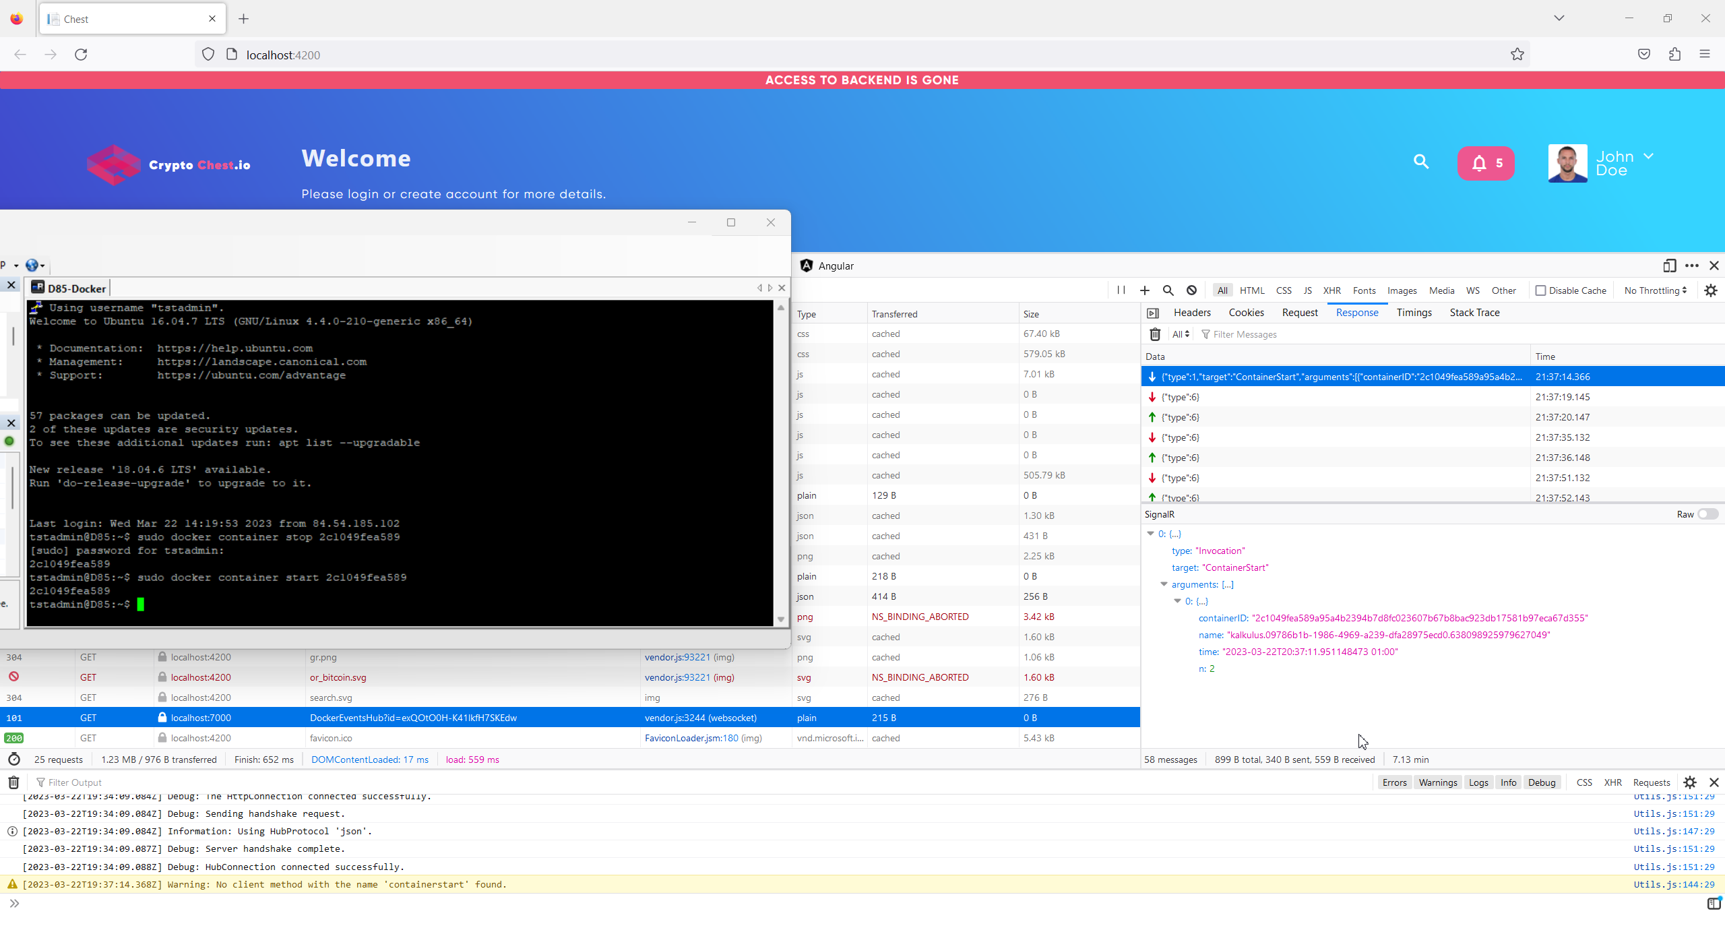Viewport: 1725px width, 930px height.
Task: Click the notification bell badge
Action: pos(1485,163)
